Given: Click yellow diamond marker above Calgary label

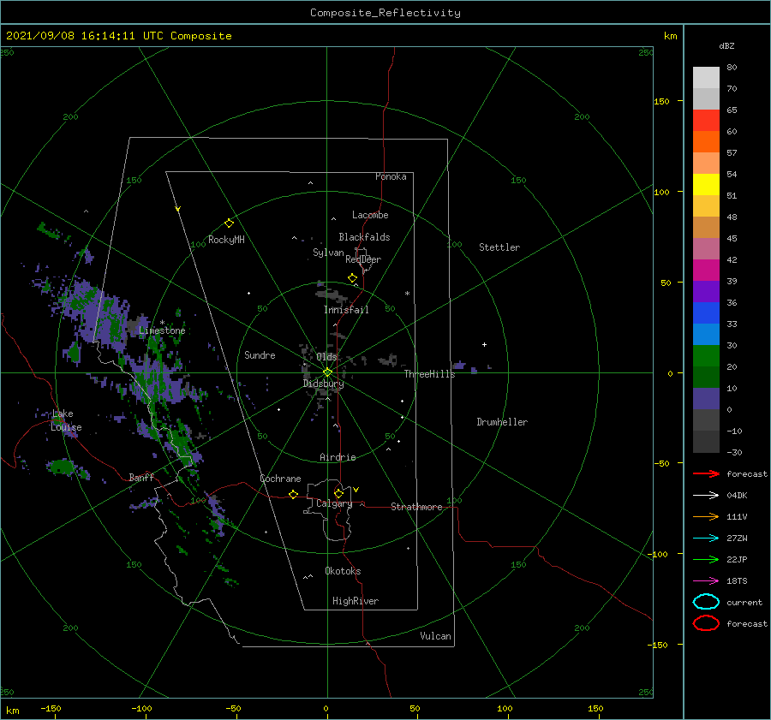Looking at the screenshot, I should pyautogui.click(x=338, y=493).
